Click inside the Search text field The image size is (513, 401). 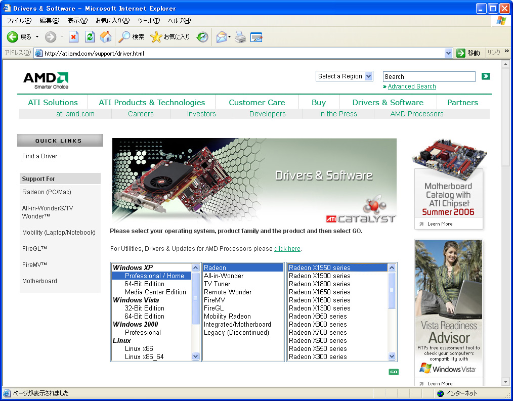click(429, 77)
